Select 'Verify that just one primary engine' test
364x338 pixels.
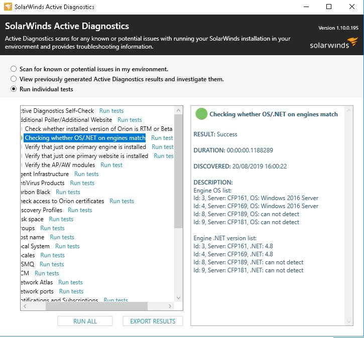tap(85, 147)
